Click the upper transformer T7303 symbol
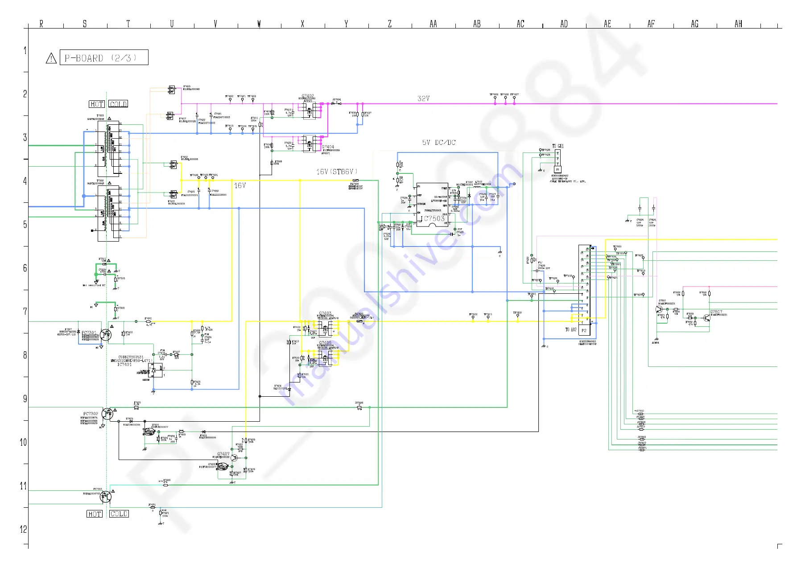The height and width of the screenshot is (563, 797). click(x=108, y=149)
